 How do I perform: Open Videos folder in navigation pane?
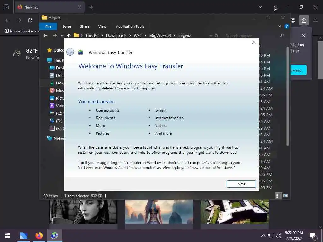pyautogui.click(x=57, y=106)
